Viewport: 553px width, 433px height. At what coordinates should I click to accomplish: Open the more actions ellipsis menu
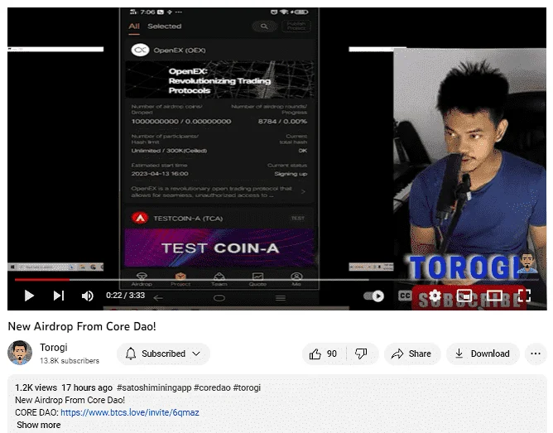pos(536,354)
